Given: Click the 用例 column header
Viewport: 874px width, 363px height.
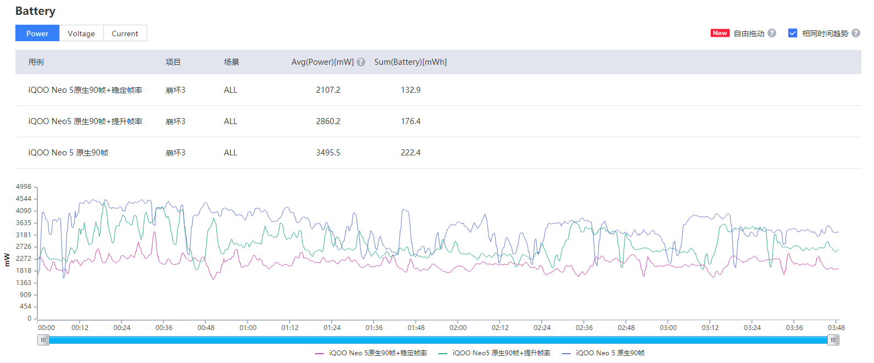Looking at the screenshot, I should click(x=36, y=62).
